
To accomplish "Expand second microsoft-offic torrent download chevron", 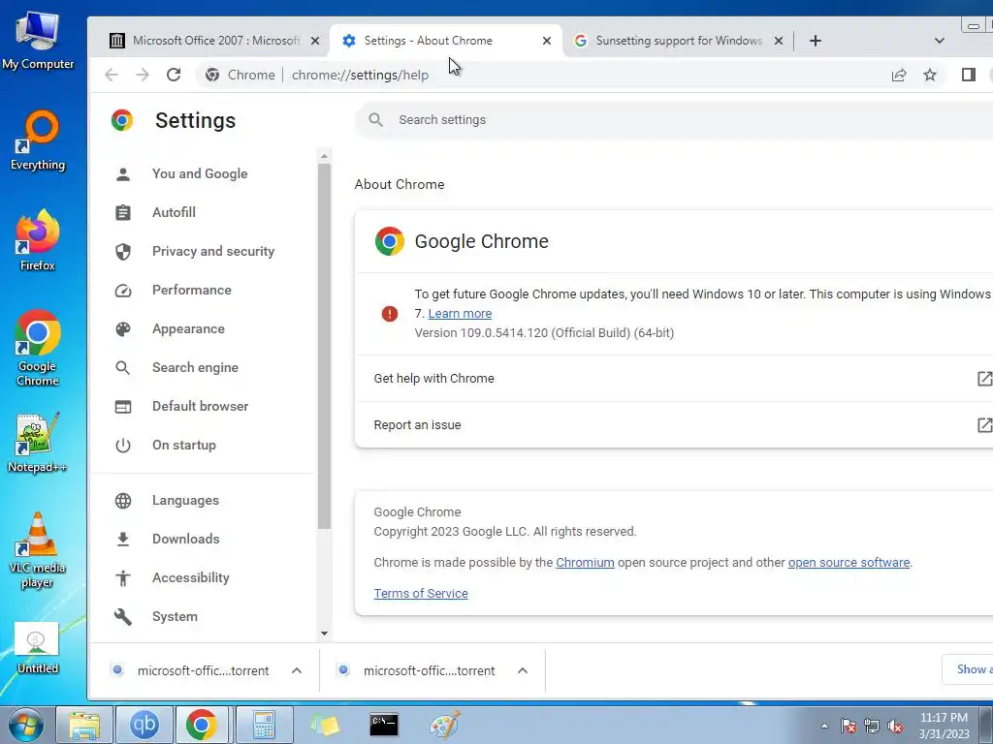I will [x=523, y=670].
